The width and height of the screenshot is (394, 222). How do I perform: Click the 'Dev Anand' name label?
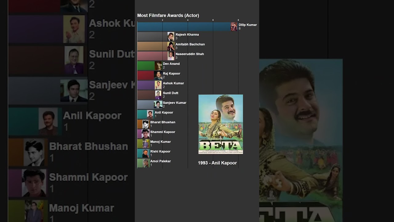tap(171, 64)
